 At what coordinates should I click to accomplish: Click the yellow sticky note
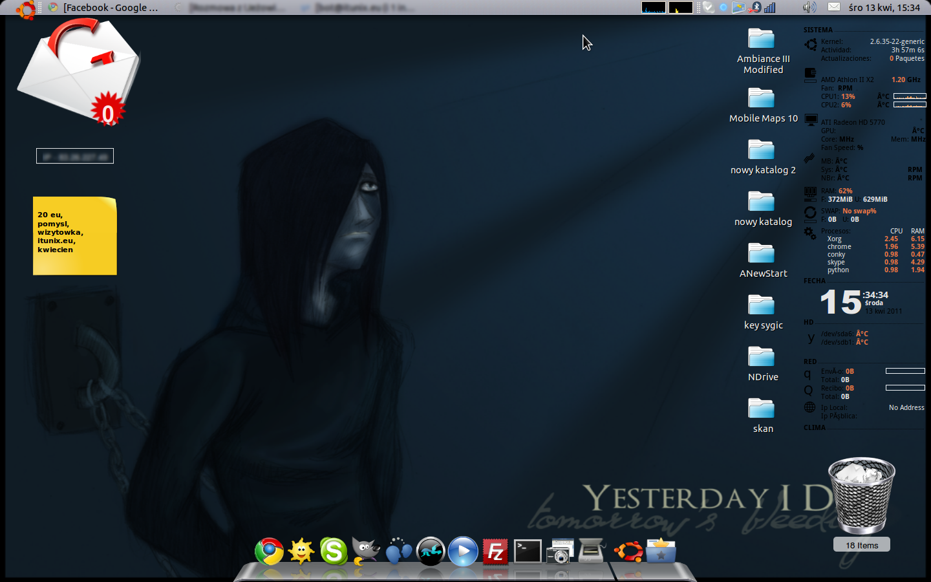[75, 236]
